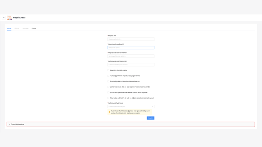Viewport: 262px width, 147px height.
Task: Click the Hepsiburada logo icon
Action: 9,18
